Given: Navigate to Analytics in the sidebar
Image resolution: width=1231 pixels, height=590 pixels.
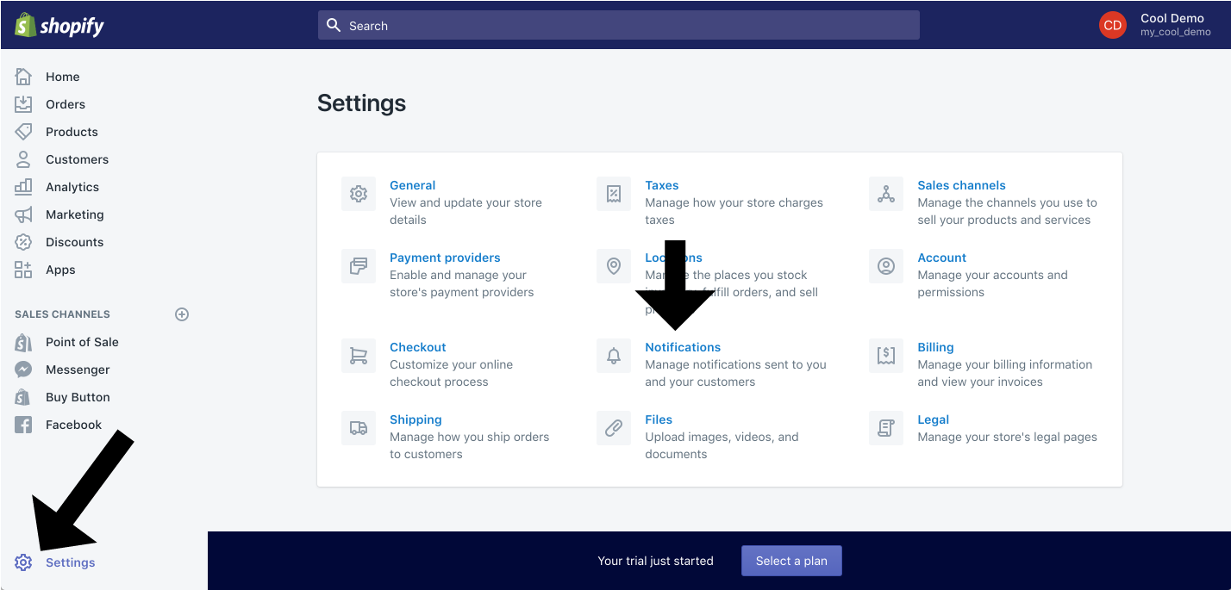Looking at the screenshot, I should [x=72, y=187].
